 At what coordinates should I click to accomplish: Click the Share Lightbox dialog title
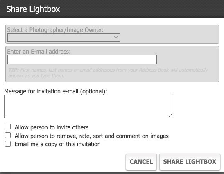tap(33, 9)
